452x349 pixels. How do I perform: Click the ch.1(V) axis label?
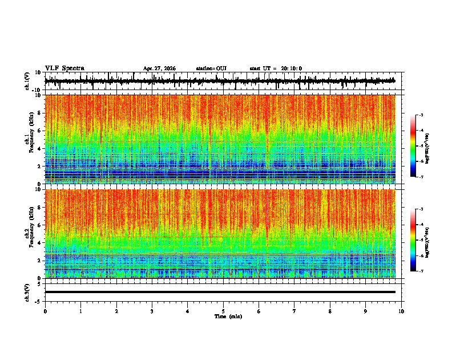tap(27, 81)
